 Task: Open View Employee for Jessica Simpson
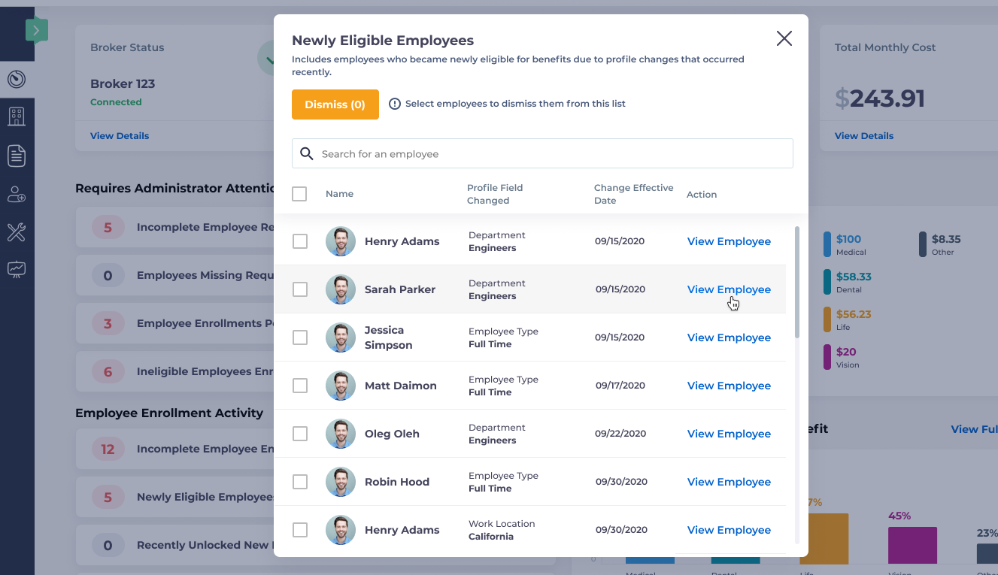coord(729,337)
